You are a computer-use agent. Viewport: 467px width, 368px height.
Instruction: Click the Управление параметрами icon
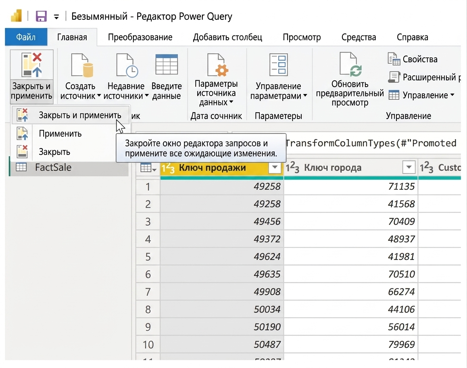[279, 65]
